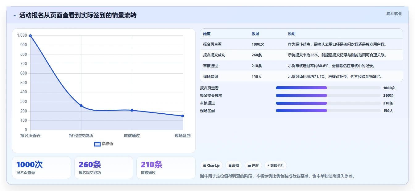Click the progress bar for 报名提交成功
This screenshot has height=191, width=415.
pyautogui.click(x=328, y=95)
